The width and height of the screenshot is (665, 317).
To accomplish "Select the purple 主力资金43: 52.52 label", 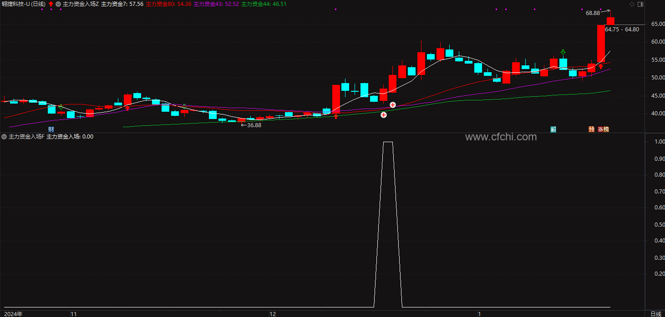I will pyautogui.click(x=216, y=4).
